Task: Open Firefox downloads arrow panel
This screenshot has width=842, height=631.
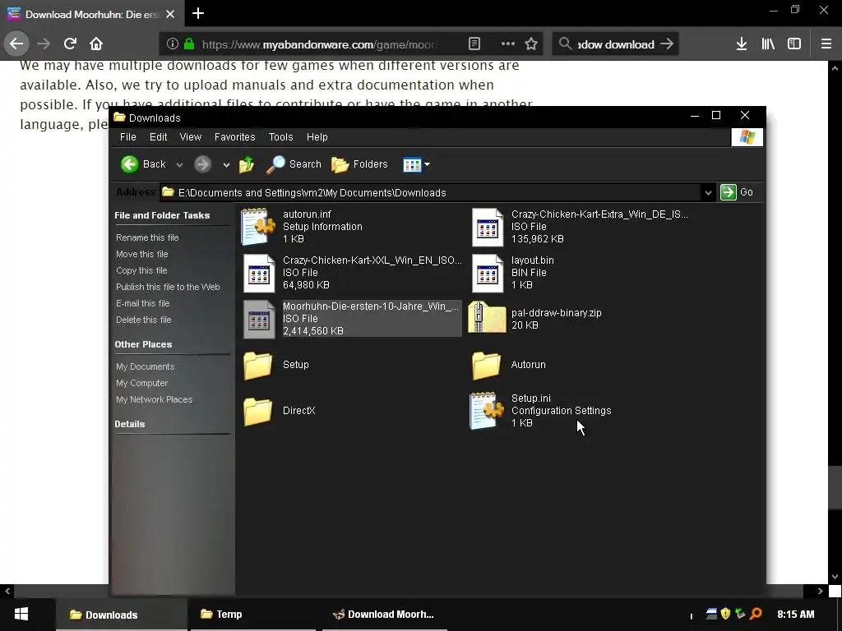Action: point(742,44)
